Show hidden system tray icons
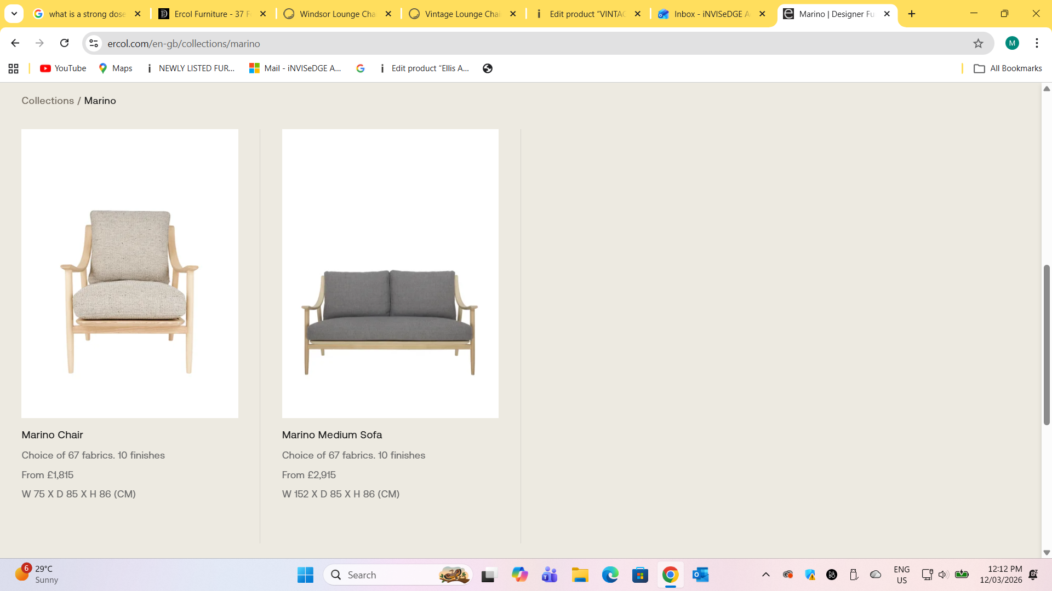Screen dimensions: 1052x591 (x=766, y=575)
